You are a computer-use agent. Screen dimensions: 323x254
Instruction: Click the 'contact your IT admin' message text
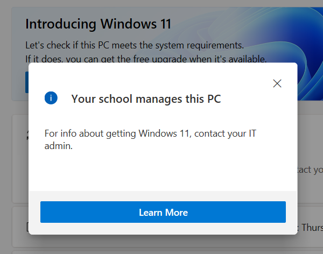tap(150, 140)
